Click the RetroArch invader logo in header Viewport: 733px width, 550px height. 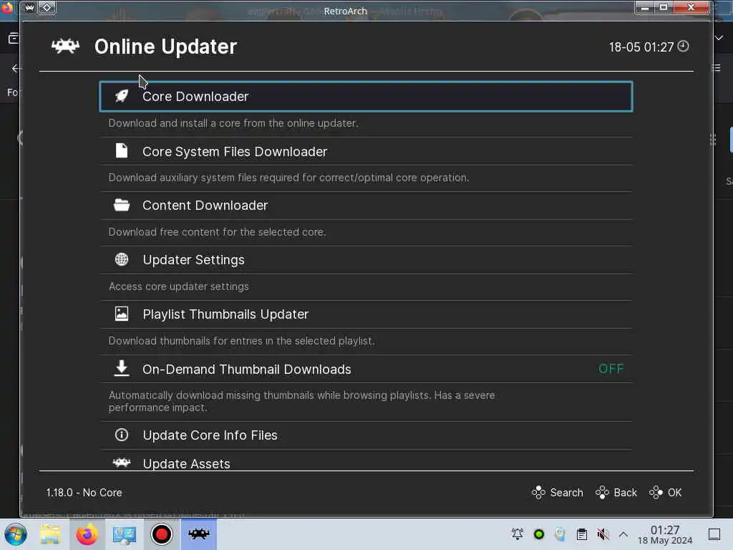[65, 46]
